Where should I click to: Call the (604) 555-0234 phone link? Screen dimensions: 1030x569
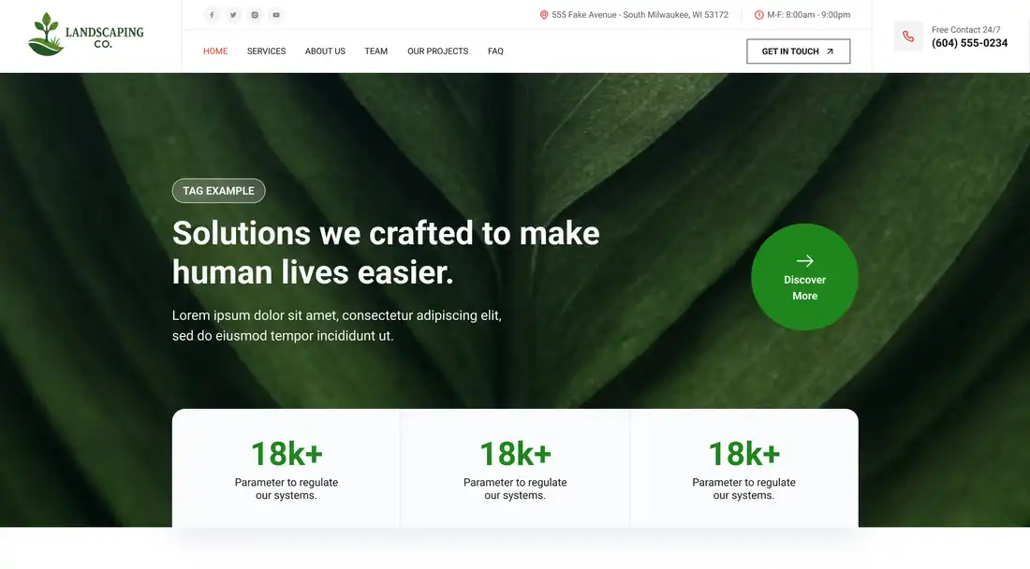point(969,43)
